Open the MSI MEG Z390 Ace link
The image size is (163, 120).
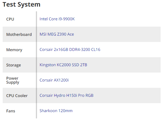(57, 34)
